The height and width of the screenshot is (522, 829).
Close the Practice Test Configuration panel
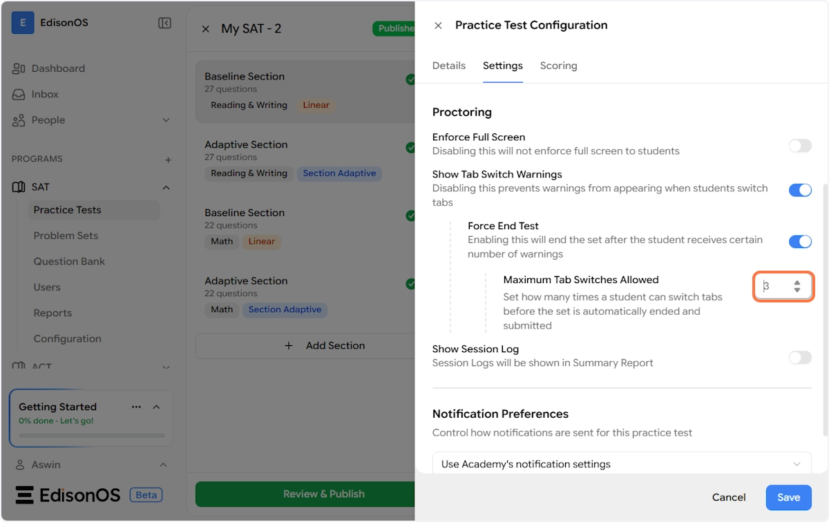(x=438, y=26)
